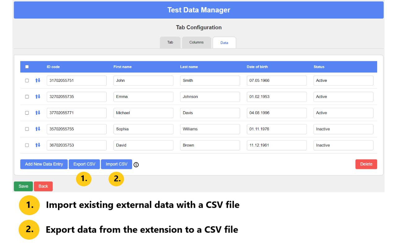397x248 pixels.
Task: Check the checkbox on David Brown's row
Action: [27, 145]
